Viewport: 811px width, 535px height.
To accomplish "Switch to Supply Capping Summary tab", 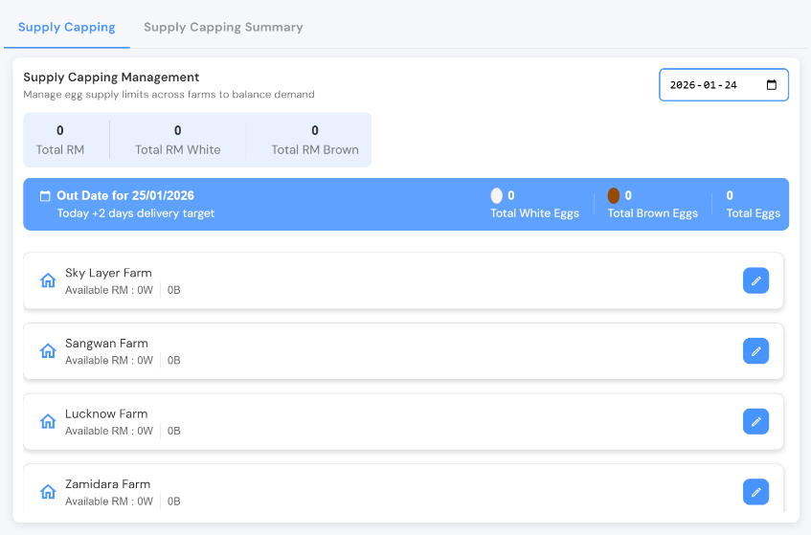I will pos(223,27).
